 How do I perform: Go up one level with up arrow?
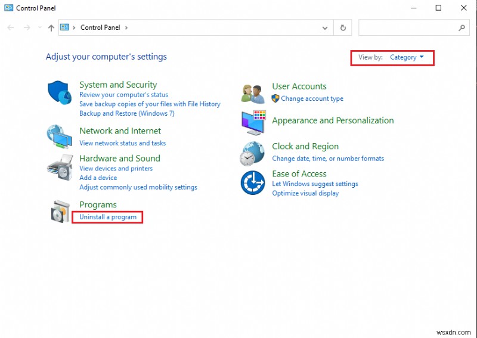(51, 27)
